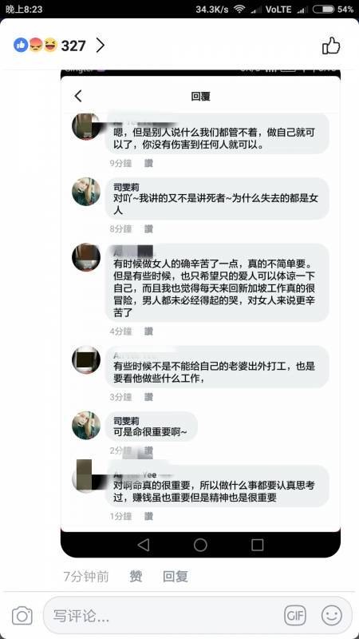The image size is (359, 639).
Task: Tap the angry reaction emoji icon
Action: point(36,45)
